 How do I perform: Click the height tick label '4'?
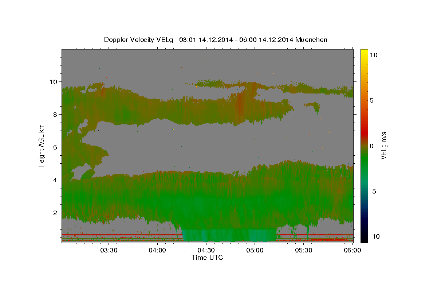pos(56,180)
